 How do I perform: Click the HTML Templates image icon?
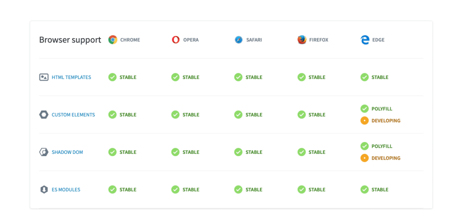(x=44, y=77)
